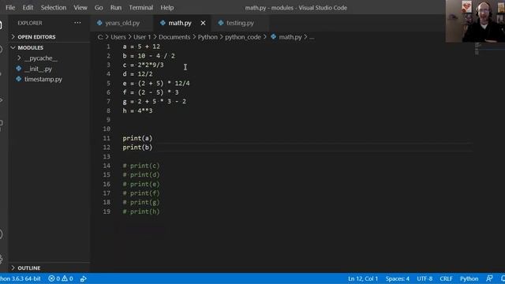Viewport: 505px width, 284px height.
Task: Switch to the years_old.py tab
Action: 122,23
